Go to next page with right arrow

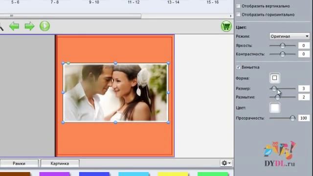click(x=29, y=26)
